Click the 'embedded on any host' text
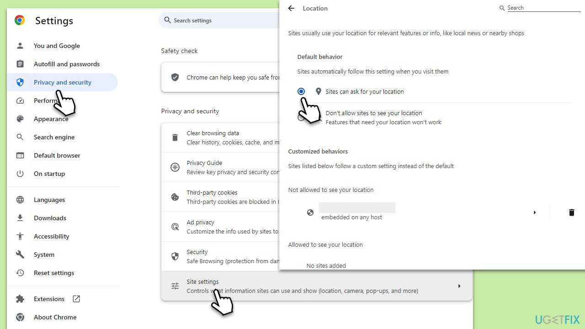585x329 pixels. pos(351,217)
